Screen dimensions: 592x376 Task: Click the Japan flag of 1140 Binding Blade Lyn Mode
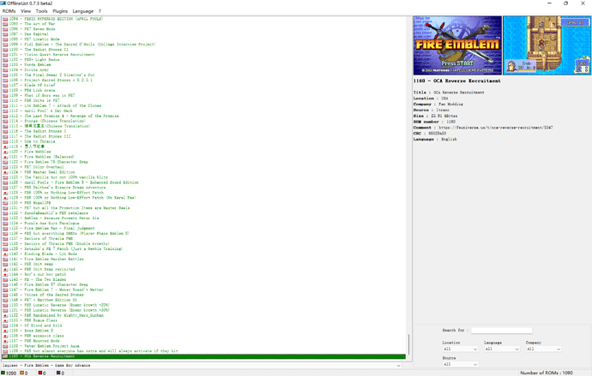coord(5,254)
